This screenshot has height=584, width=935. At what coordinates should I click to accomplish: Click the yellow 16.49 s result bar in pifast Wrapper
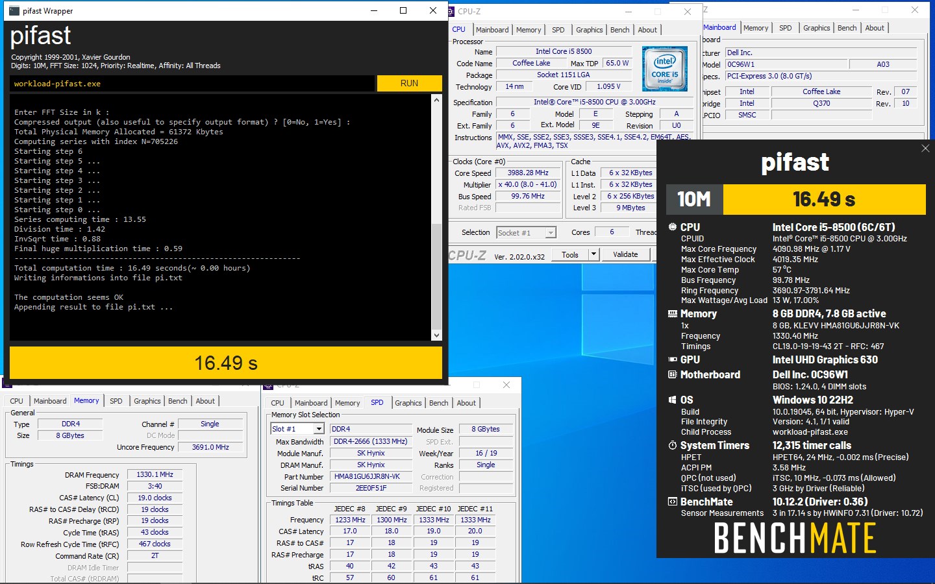point(226,363)
